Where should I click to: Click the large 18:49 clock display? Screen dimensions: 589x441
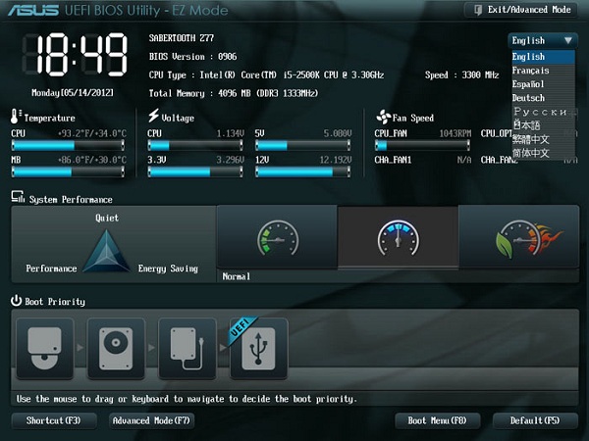pyautogui.click(x=76, y=55)
